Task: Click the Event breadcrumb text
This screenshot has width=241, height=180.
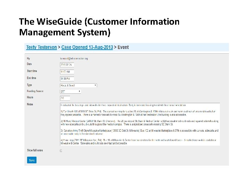Action: 123,47
